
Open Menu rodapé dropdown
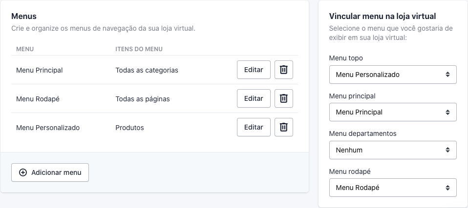point(393,188)
